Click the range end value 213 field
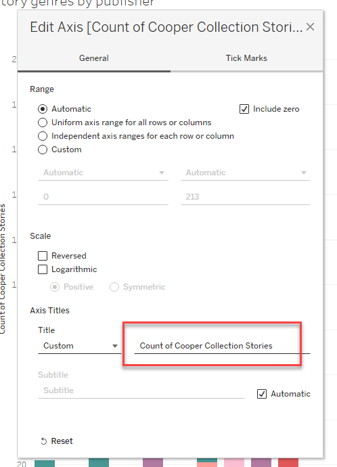This screenshot has width=337, height=467. click(x=246, y=197)
